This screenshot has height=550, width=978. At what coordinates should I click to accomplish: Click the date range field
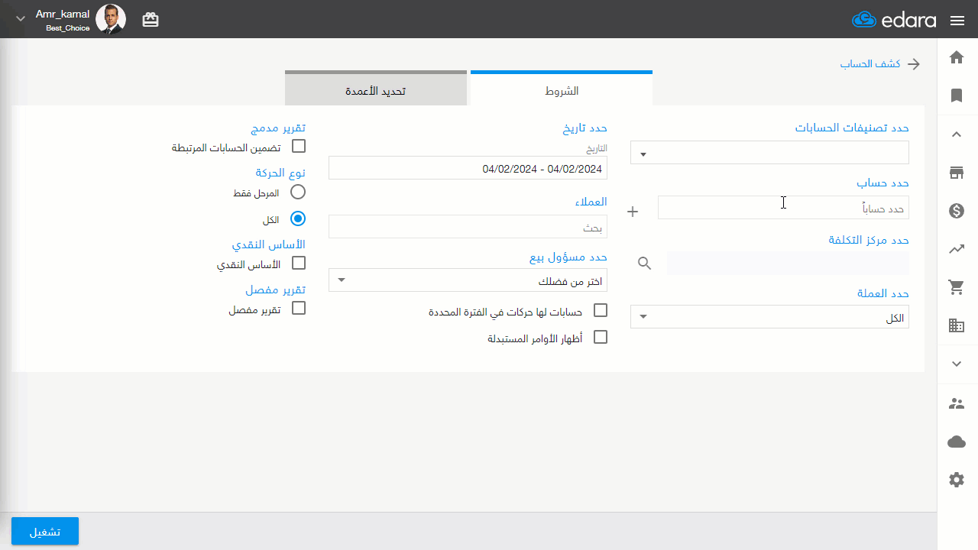(x=468, y=168)
